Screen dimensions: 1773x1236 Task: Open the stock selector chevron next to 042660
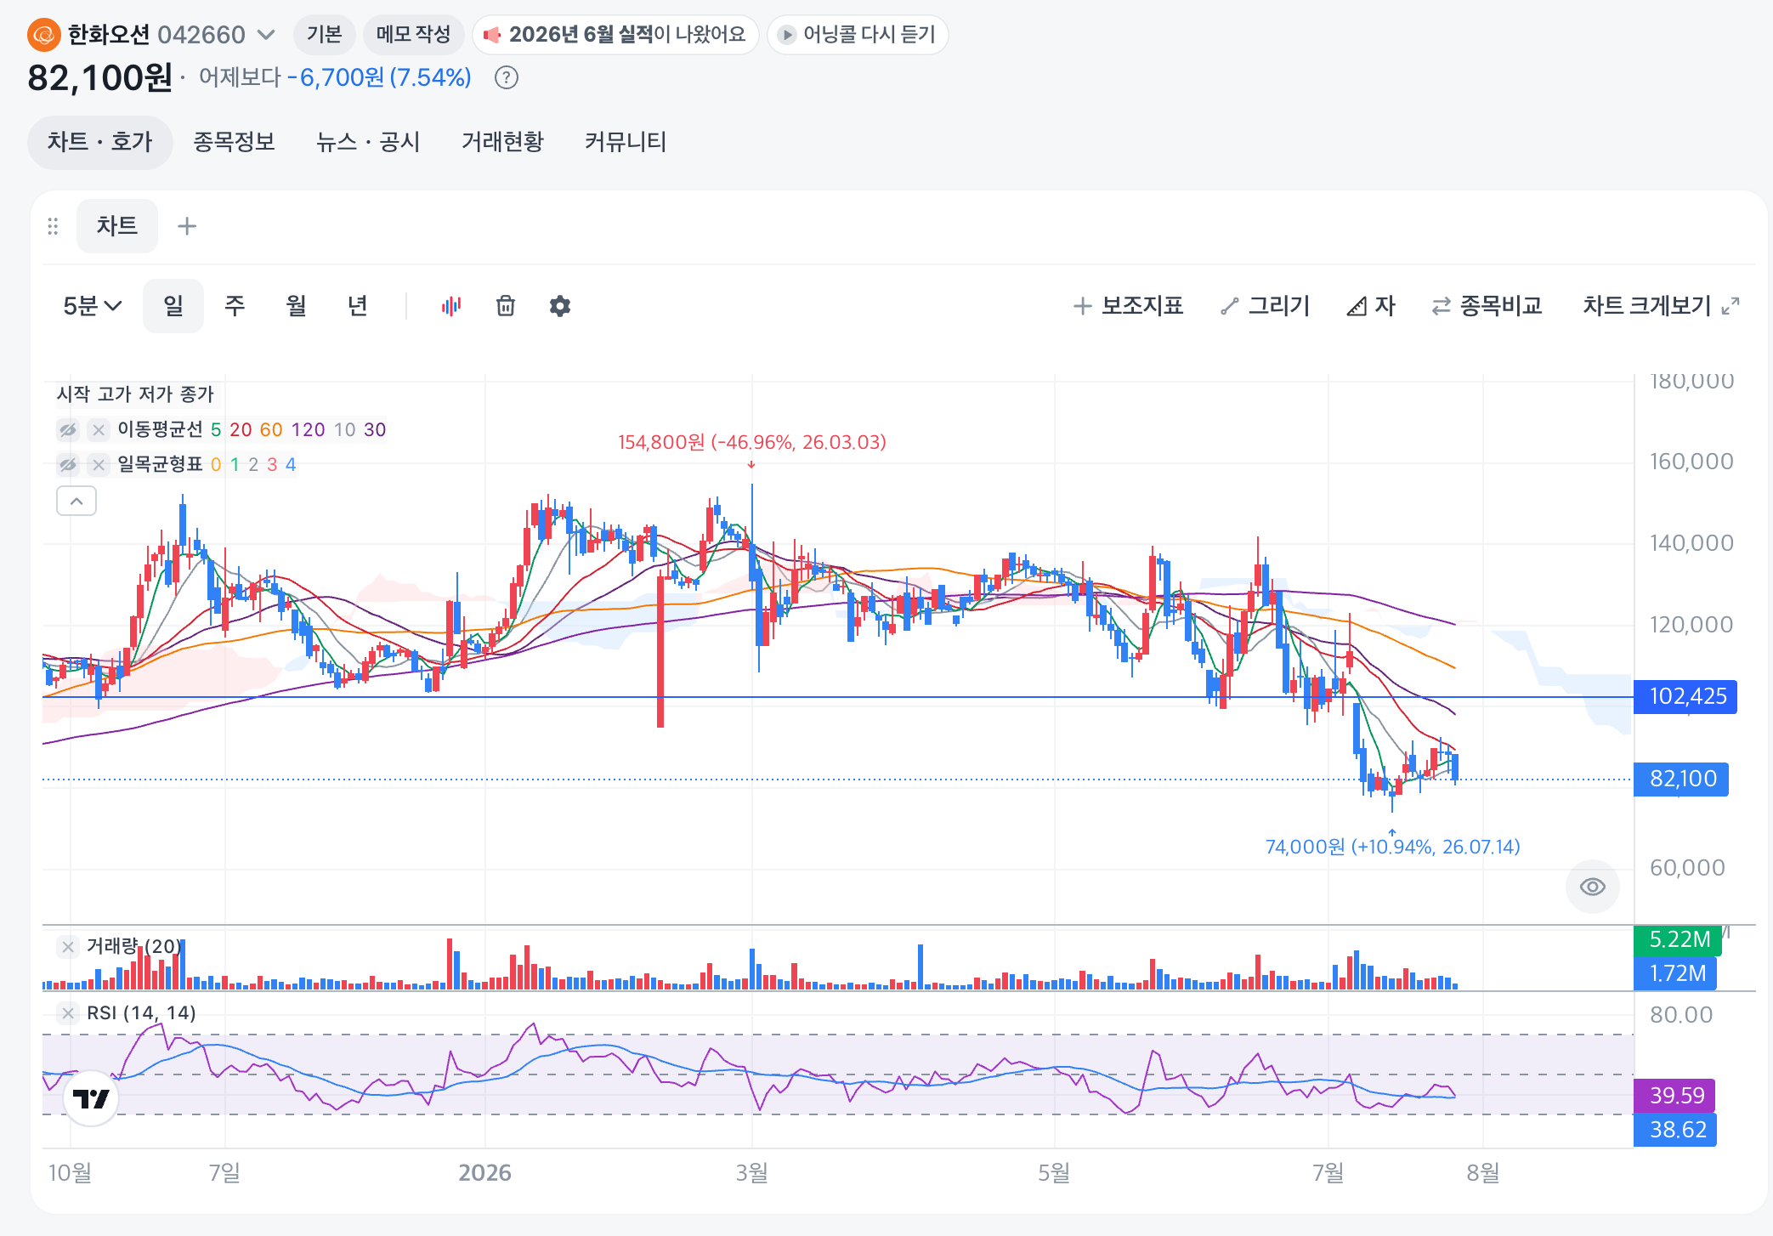[x=266, y=35]
